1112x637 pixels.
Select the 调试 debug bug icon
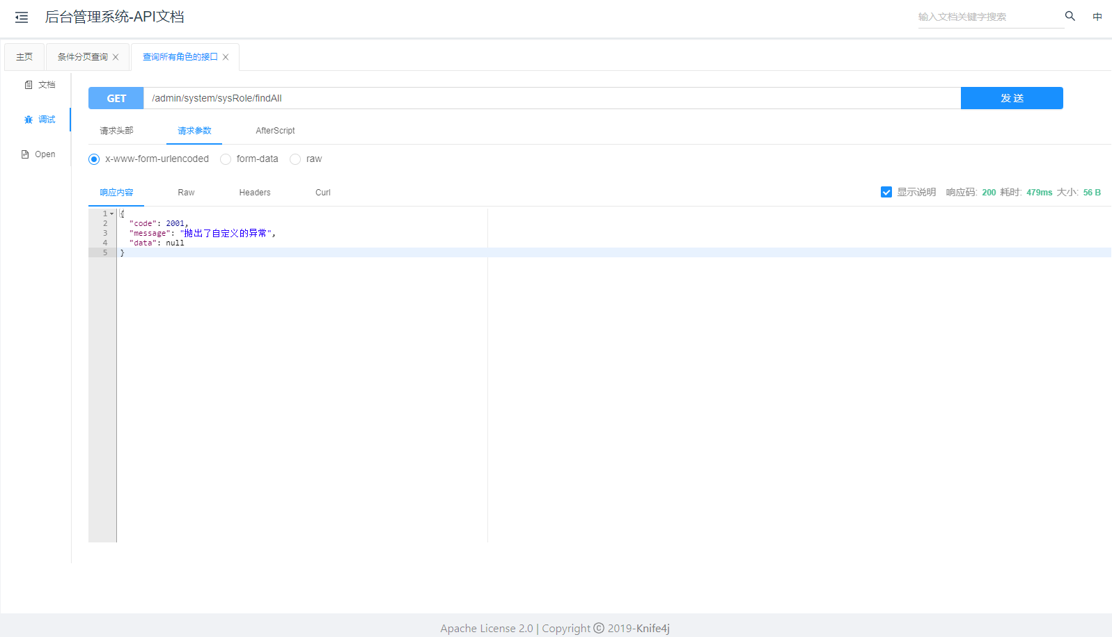coord(29,120)
